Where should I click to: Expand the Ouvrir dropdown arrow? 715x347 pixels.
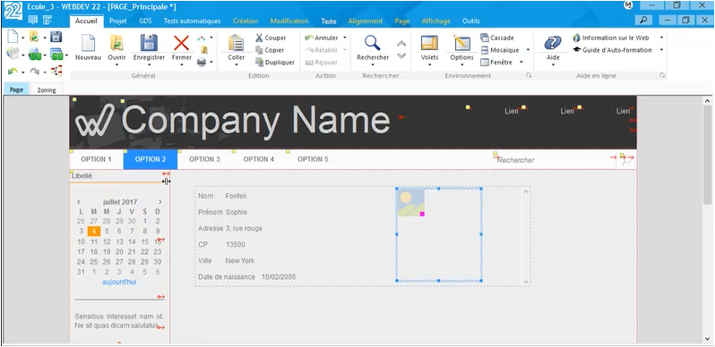[116, 64]
